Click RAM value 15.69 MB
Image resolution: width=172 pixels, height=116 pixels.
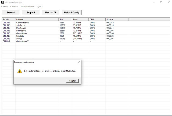(77, 36)
